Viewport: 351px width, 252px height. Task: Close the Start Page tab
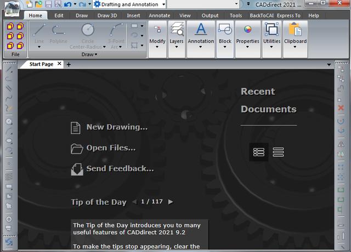click(59, 65)
